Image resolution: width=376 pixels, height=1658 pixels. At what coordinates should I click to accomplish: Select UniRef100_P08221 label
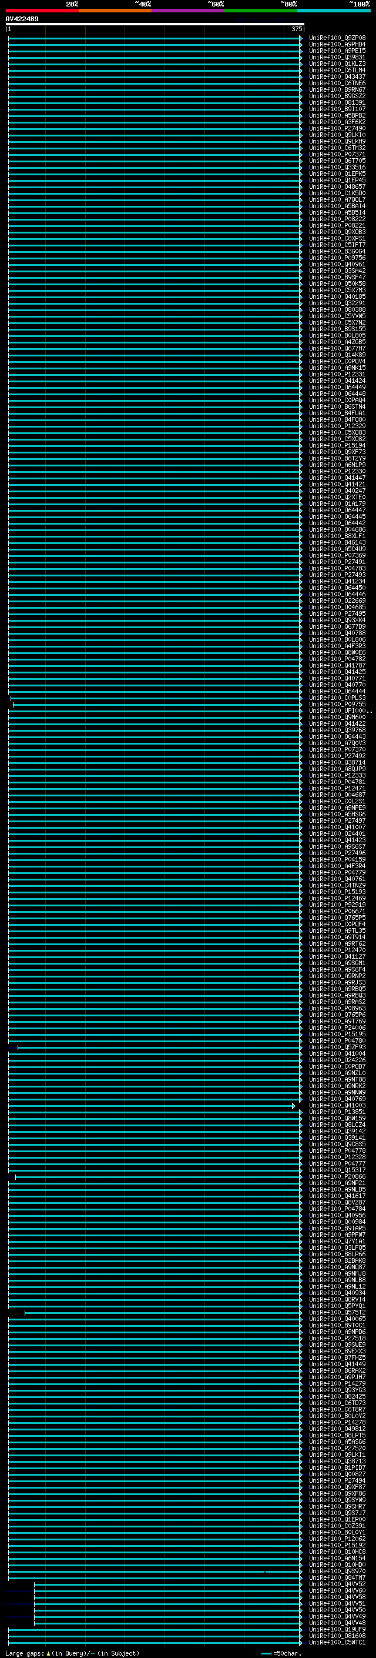coord(337,225)
